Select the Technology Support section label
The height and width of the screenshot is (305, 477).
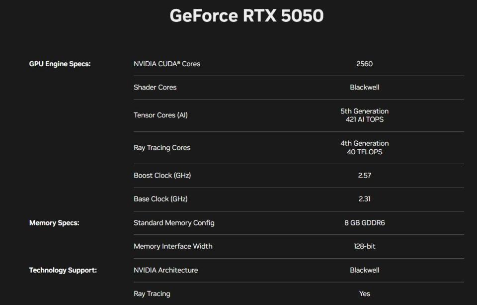pos(63,270)
